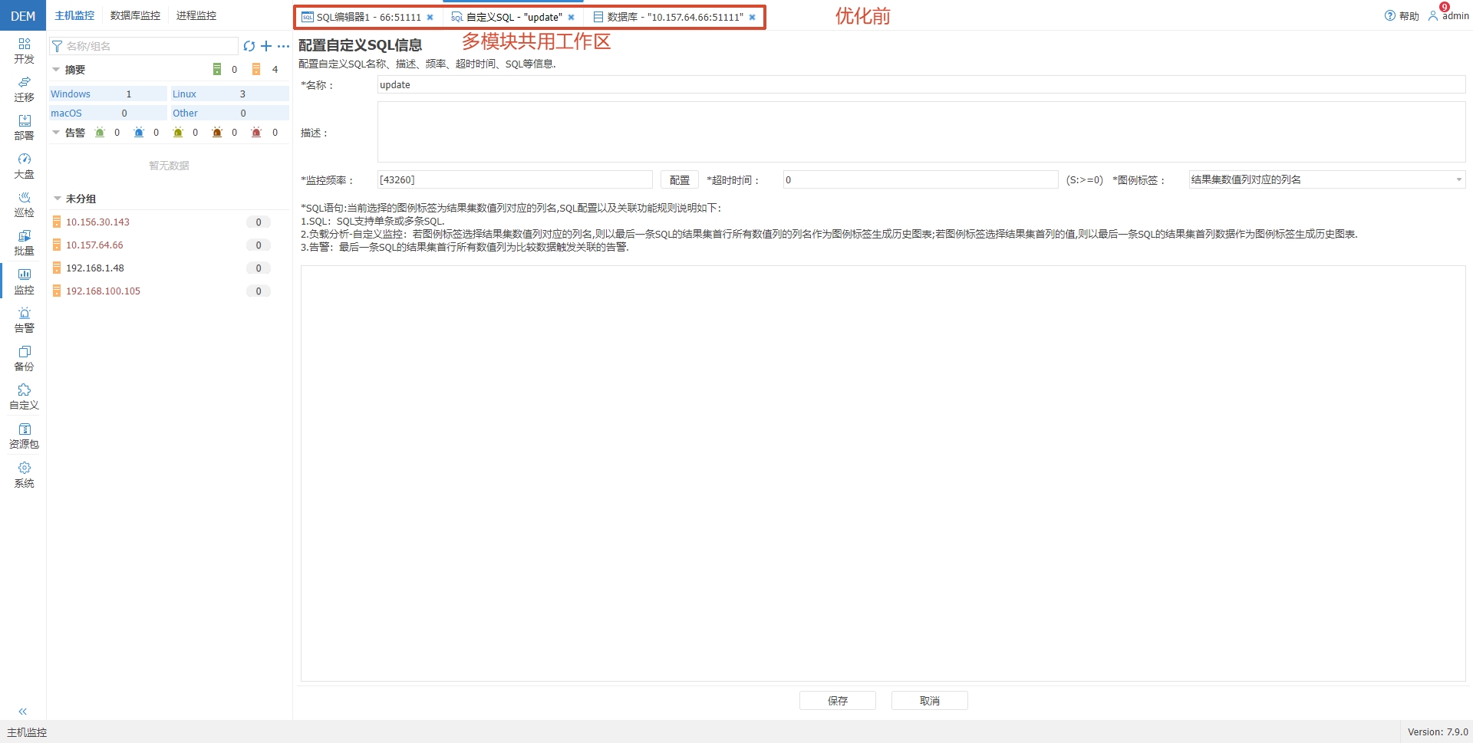Click the 帮助 help icon
Screen dimensions: 1473x743
tap(1401, 16)
